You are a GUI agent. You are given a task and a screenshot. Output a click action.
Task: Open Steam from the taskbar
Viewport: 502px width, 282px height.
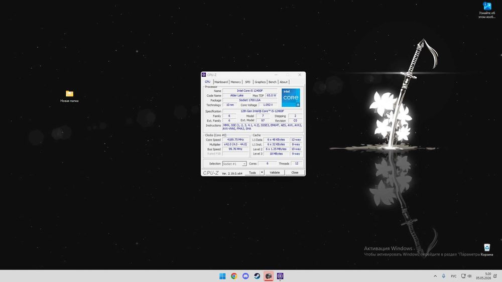pyautogui.click(x=257, y=276)
